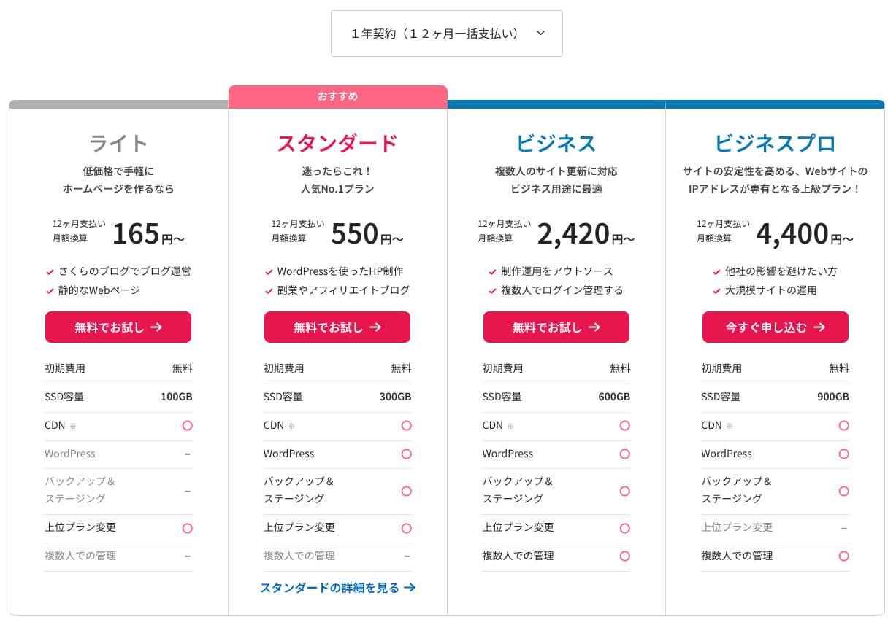The image size is (896, 625).
Task: Click the ライト plan heading
Action: 118,143
